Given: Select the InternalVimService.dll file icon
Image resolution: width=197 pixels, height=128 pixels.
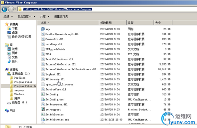Looking at the screenshot, I should pos(43,64).
